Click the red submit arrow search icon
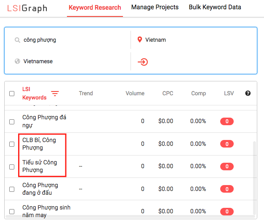 point(143,62)
